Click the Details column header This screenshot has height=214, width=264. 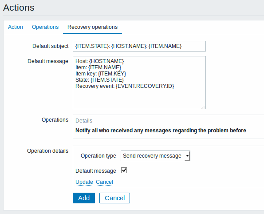tap(84, 121)
